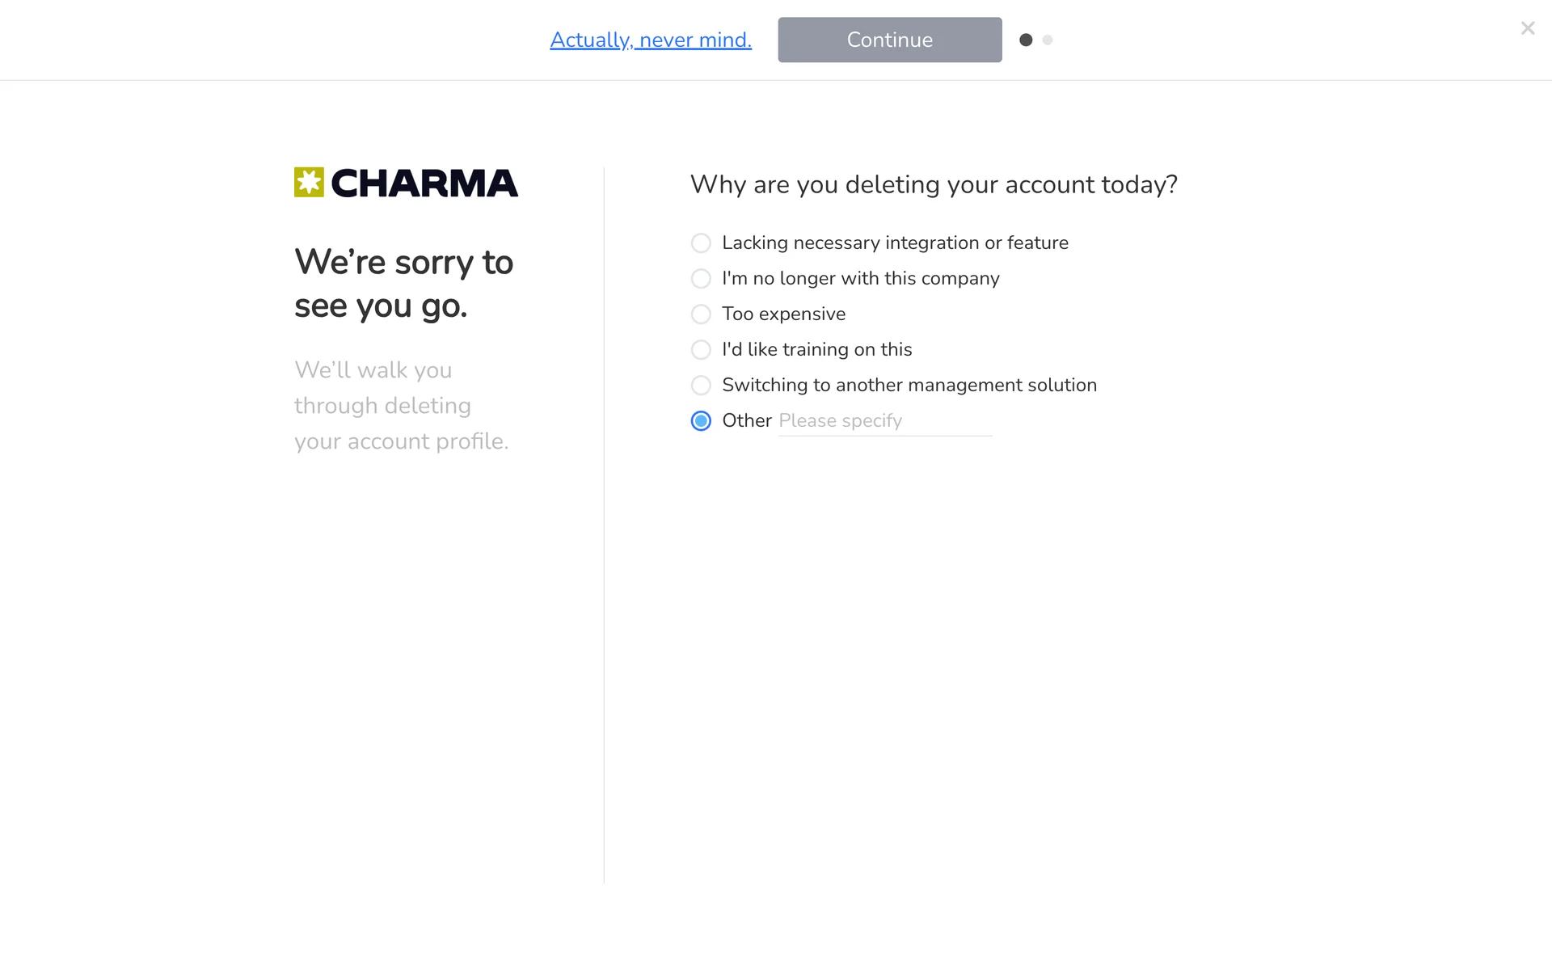The height and width of the screenshot is (970, 1552).
Task: Choose "Switching to another management solution"
Action: click(701, 386)
